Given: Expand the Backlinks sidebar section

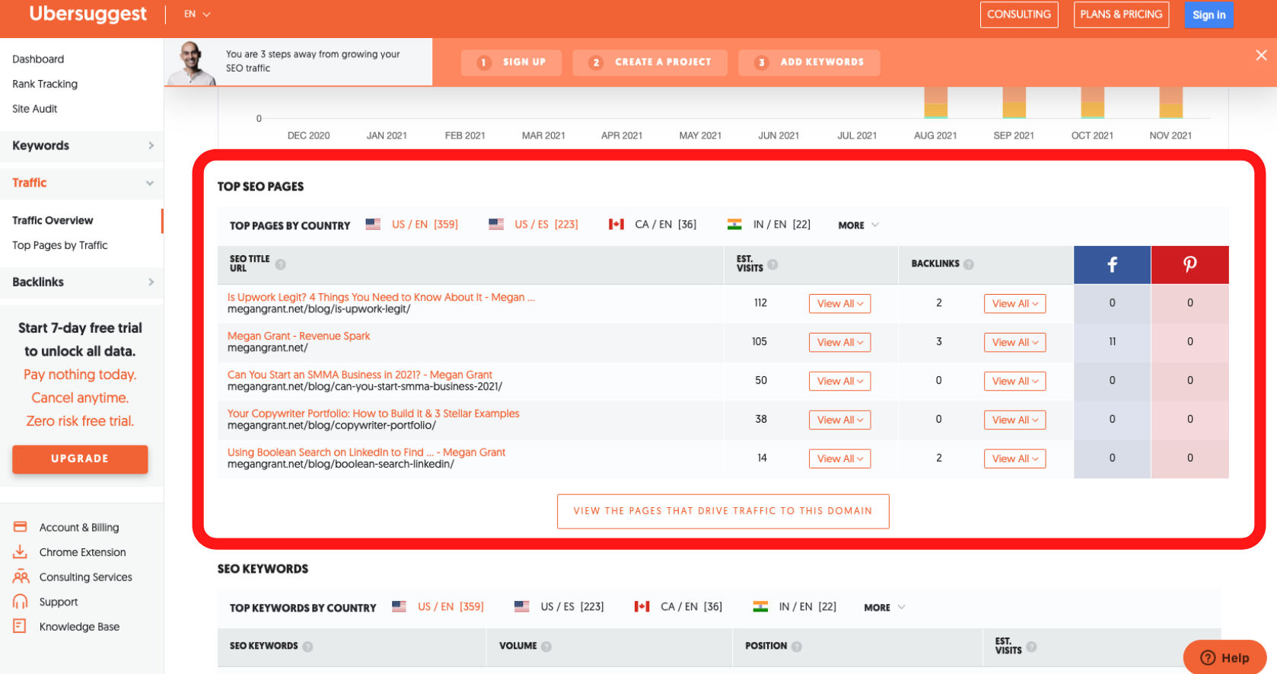Looking at the screenshot, I should [81, 282].
